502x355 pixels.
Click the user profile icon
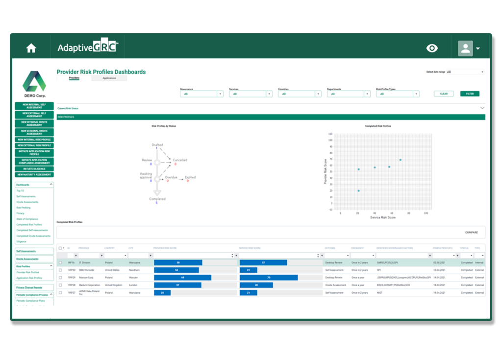pos(466,47)
